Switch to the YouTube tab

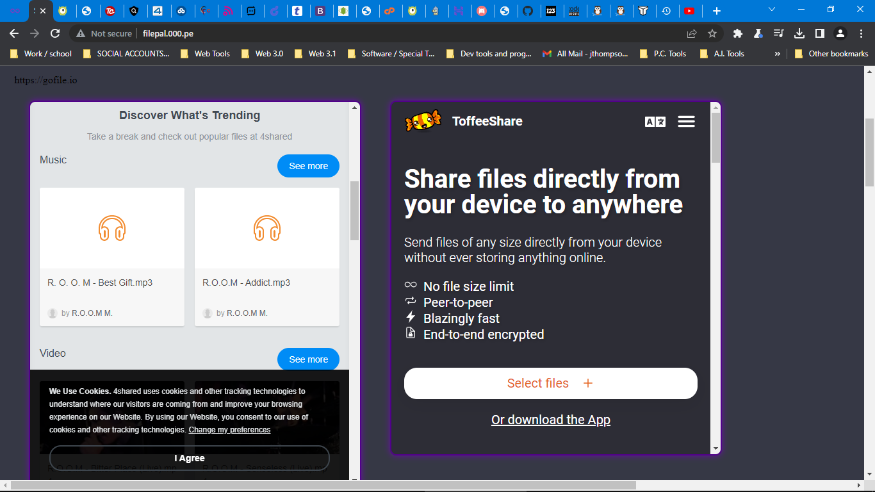(689, 11)
